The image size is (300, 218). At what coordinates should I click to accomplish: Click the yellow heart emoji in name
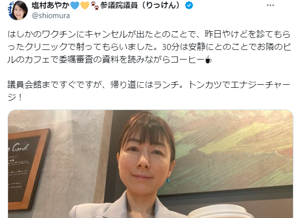pos(84,6)
